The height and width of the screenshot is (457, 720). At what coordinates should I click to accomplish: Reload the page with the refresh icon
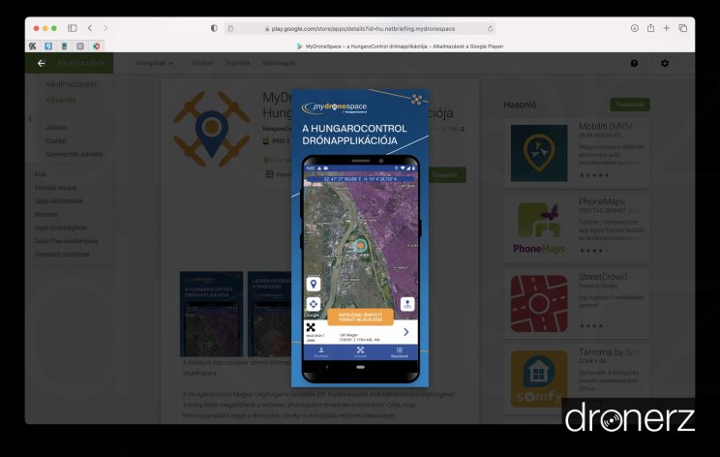click(490, 28)
